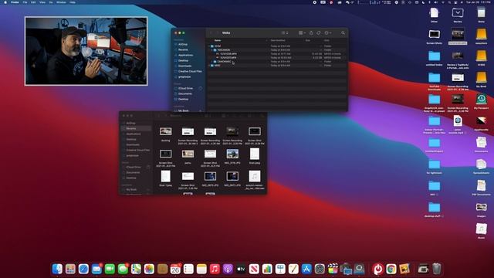Open the Group By dropdown in Woke window

(x=302, y=32)
